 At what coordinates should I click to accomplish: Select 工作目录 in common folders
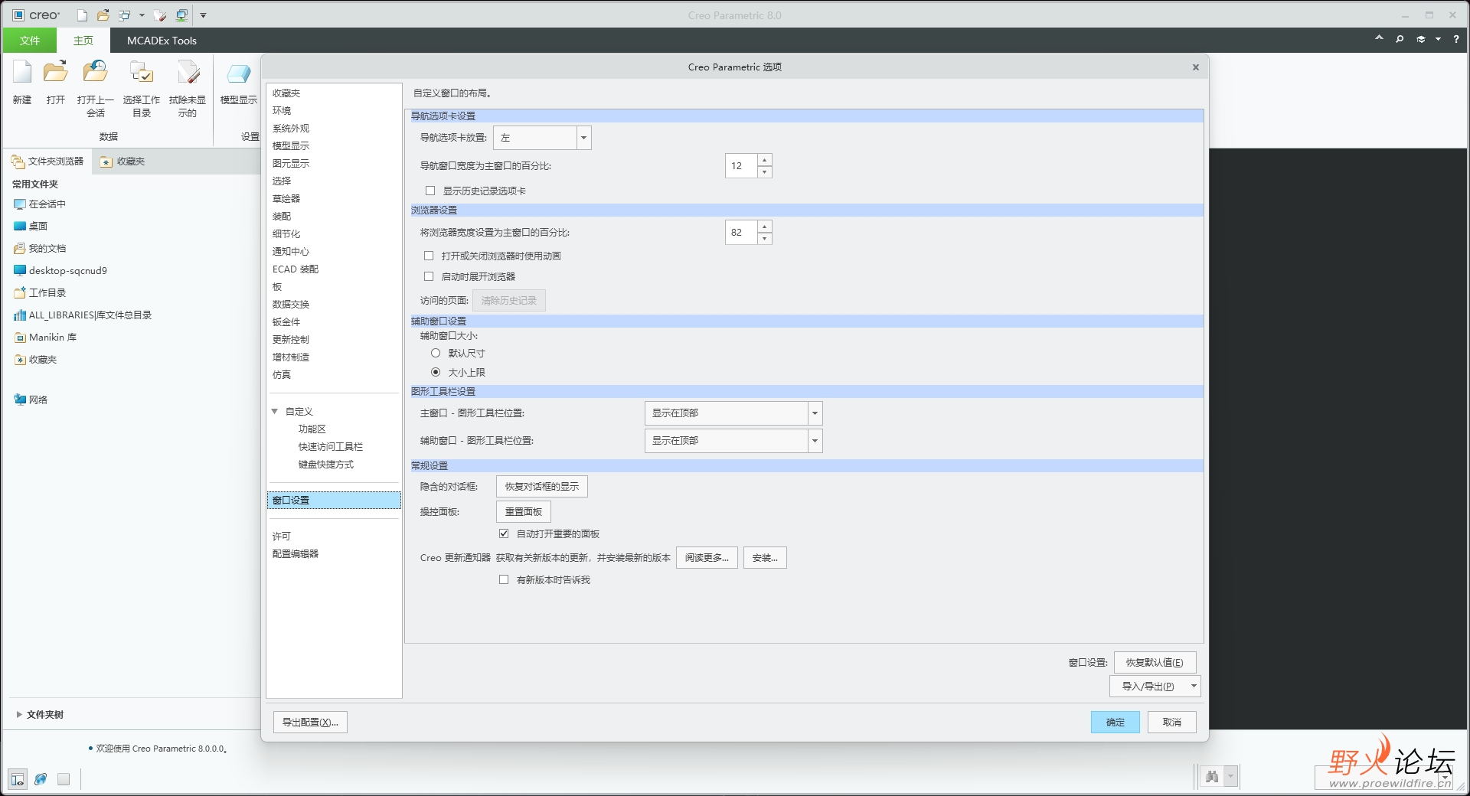[40, 293]
